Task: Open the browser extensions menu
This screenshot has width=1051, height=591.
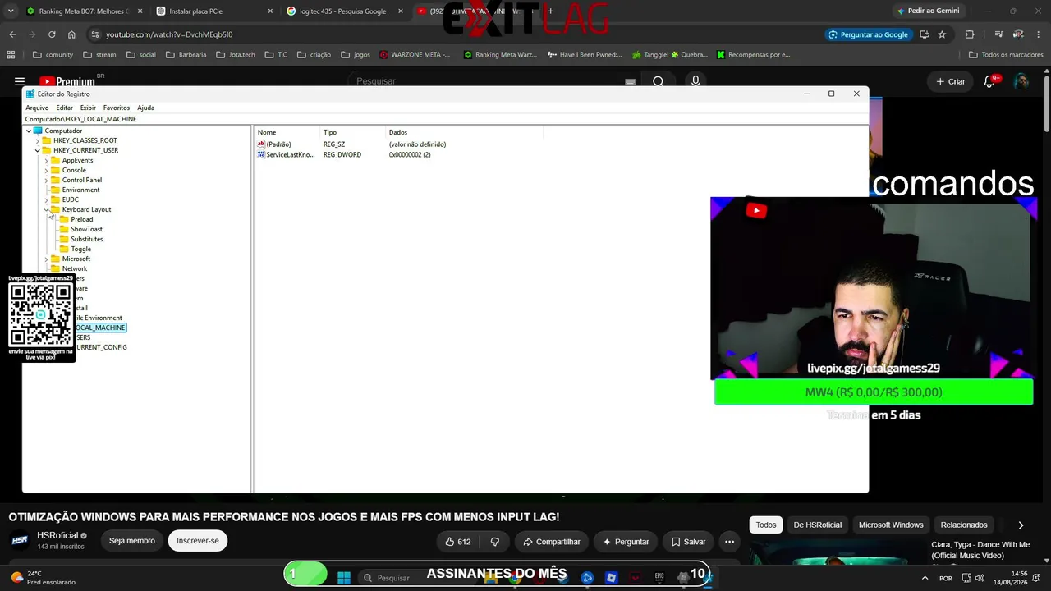Action: (x=970, y=34)
